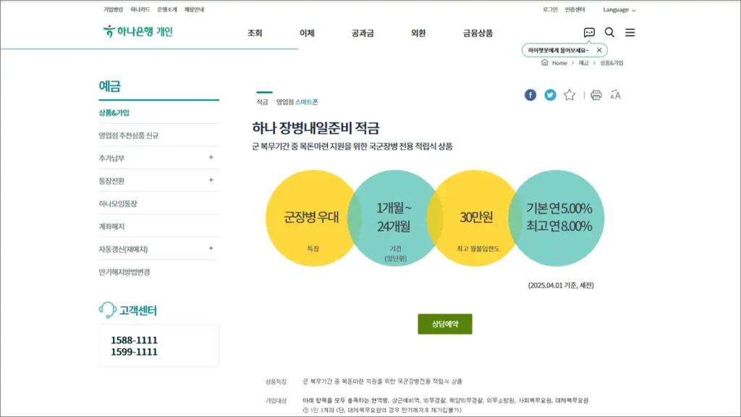Click the 1개월~24개월 period circle
Viewport: 741px width, 417px height.
[x=394, y=218]
